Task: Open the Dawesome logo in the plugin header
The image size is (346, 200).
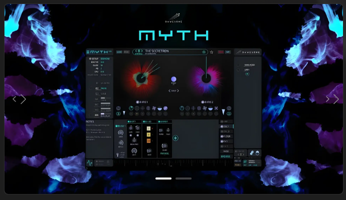Action: (248, 52)
